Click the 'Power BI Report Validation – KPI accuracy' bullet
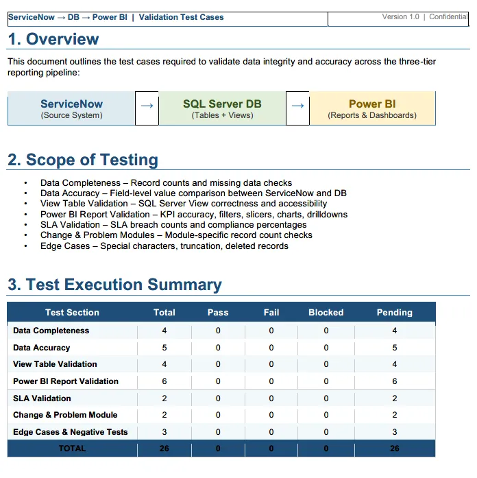This screenshot has height=478, width=477. pos(194,214)
